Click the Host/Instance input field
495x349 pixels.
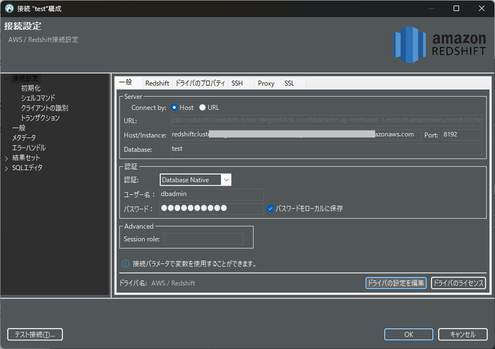[x=296, y=135]
